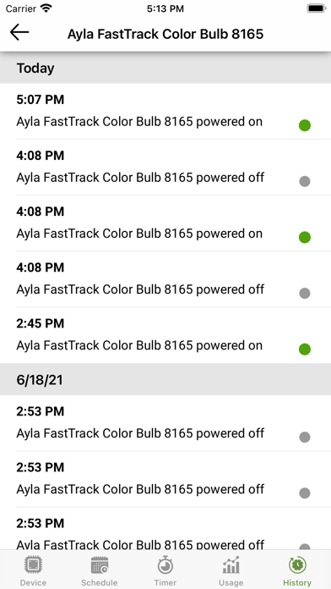Click green dot on 5:07 PM entry

(x=305, y=125)
